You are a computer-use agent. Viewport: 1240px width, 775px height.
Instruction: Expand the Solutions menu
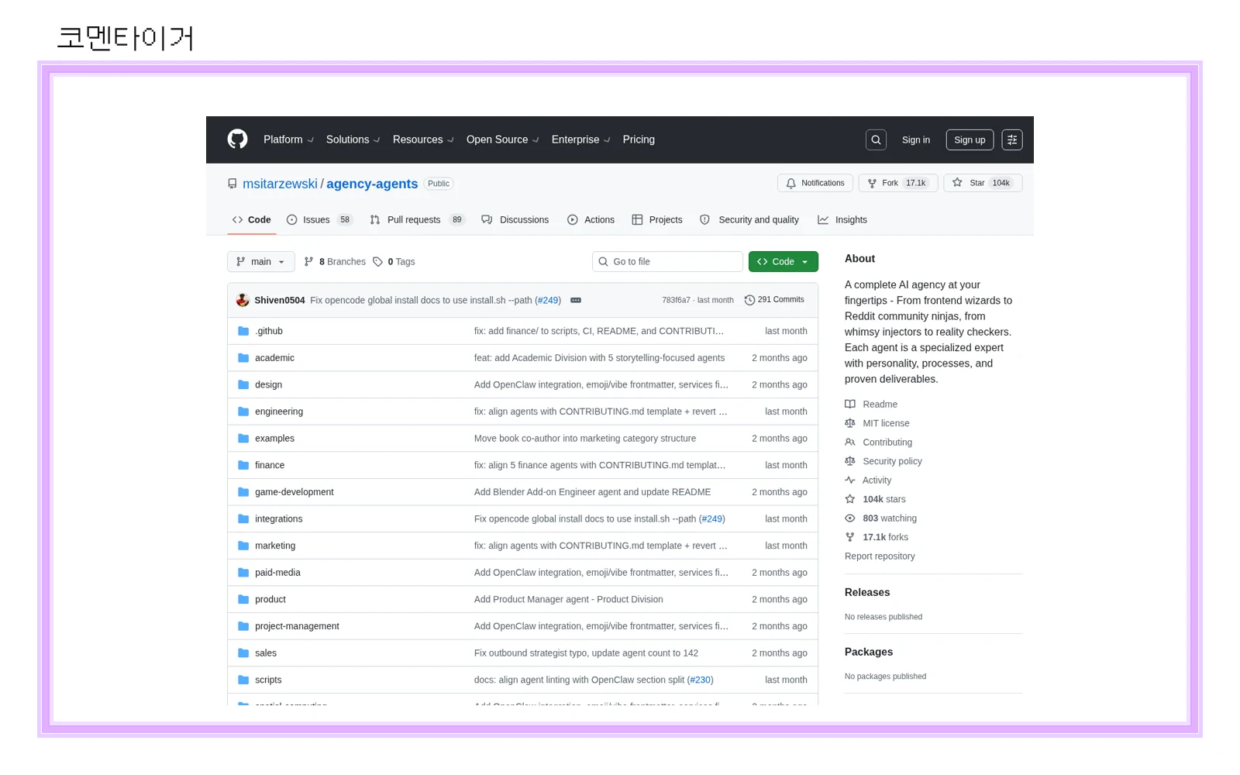353,140
